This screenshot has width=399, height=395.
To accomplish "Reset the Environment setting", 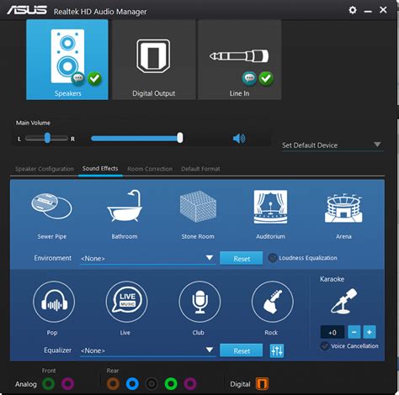I will coord(242,258).
